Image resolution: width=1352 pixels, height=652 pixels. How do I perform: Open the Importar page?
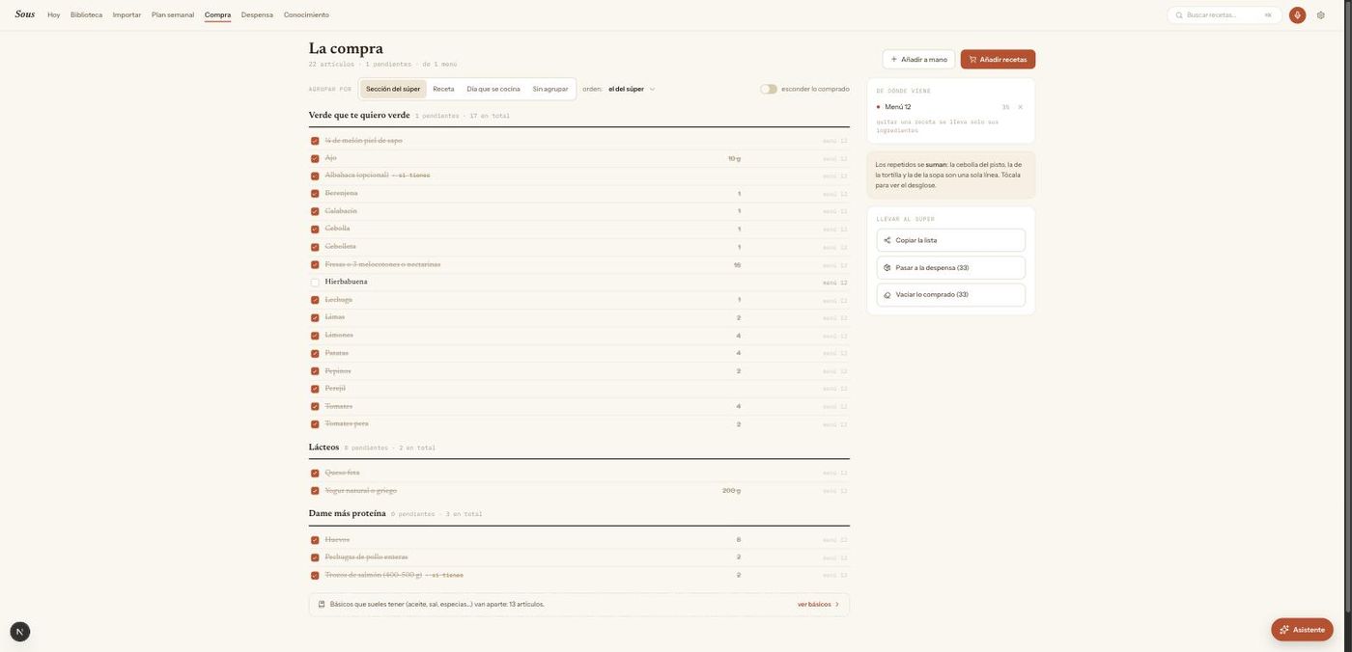point(127,14)
